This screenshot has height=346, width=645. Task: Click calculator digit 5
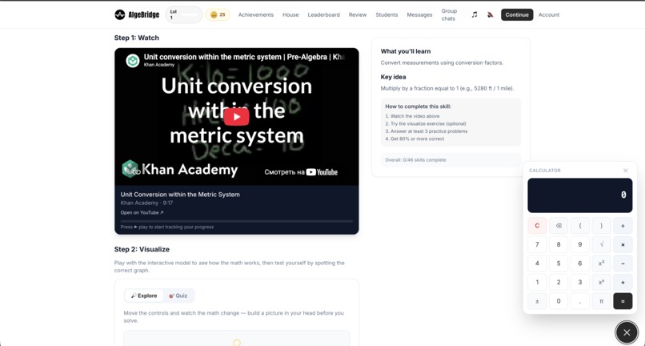(559, 264)
